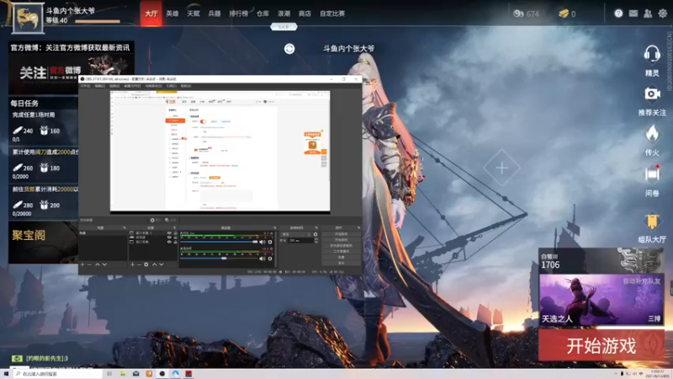This screenshot has width=673, height=379.
Task: Add a scene with OBS scenes plus button
Action: coord(82,264)
